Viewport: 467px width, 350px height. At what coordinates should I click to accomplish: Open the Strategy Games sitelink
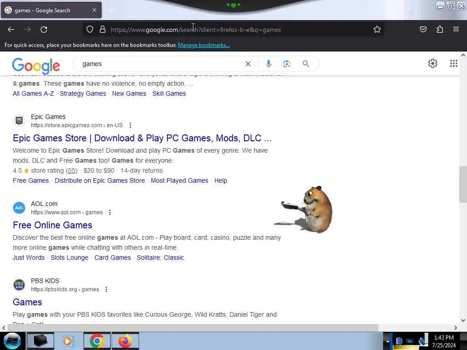83,93
